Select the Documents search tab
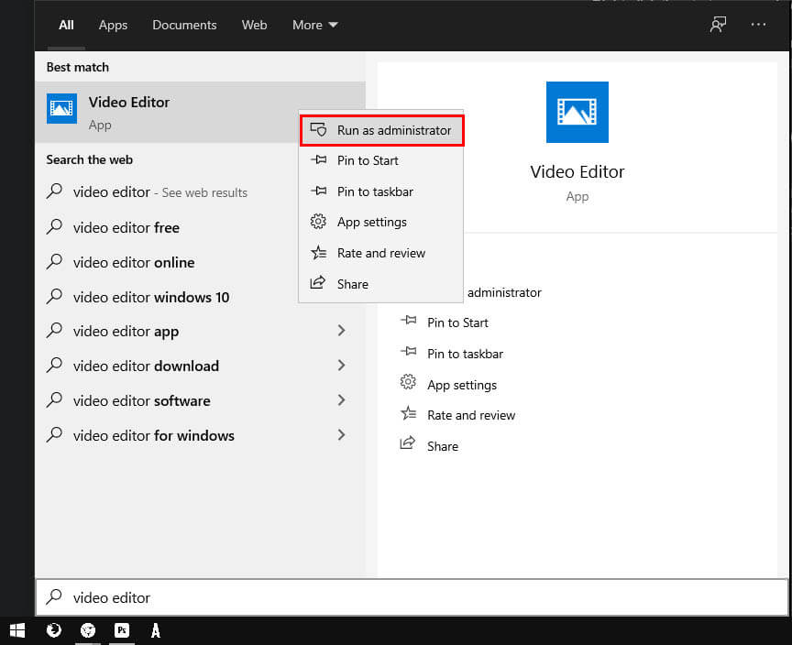792x645 pixels. [184, 25]
